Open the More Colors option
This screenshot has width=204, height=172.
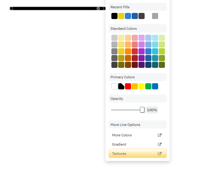click(x=122, y=135)
